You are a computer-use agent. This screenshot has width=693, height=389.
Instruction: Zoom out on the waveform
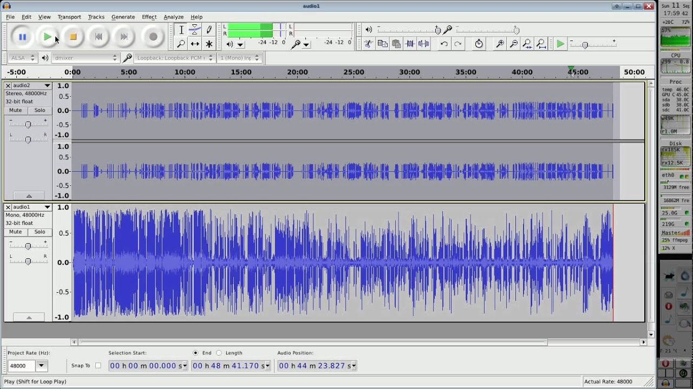pos(514,44)
